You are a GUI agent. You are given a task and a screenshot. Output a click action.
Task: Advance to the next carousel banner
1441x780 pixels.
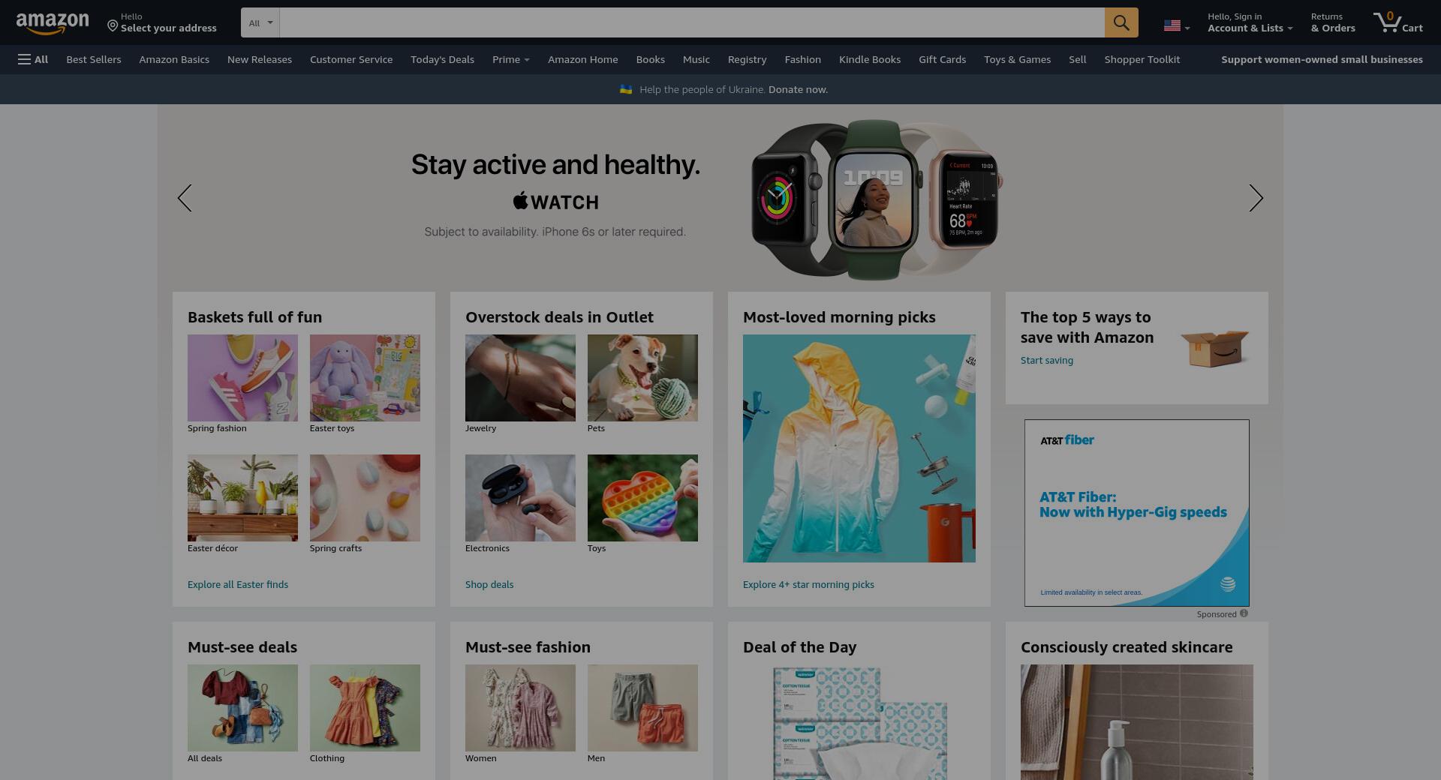(1256, 198)
